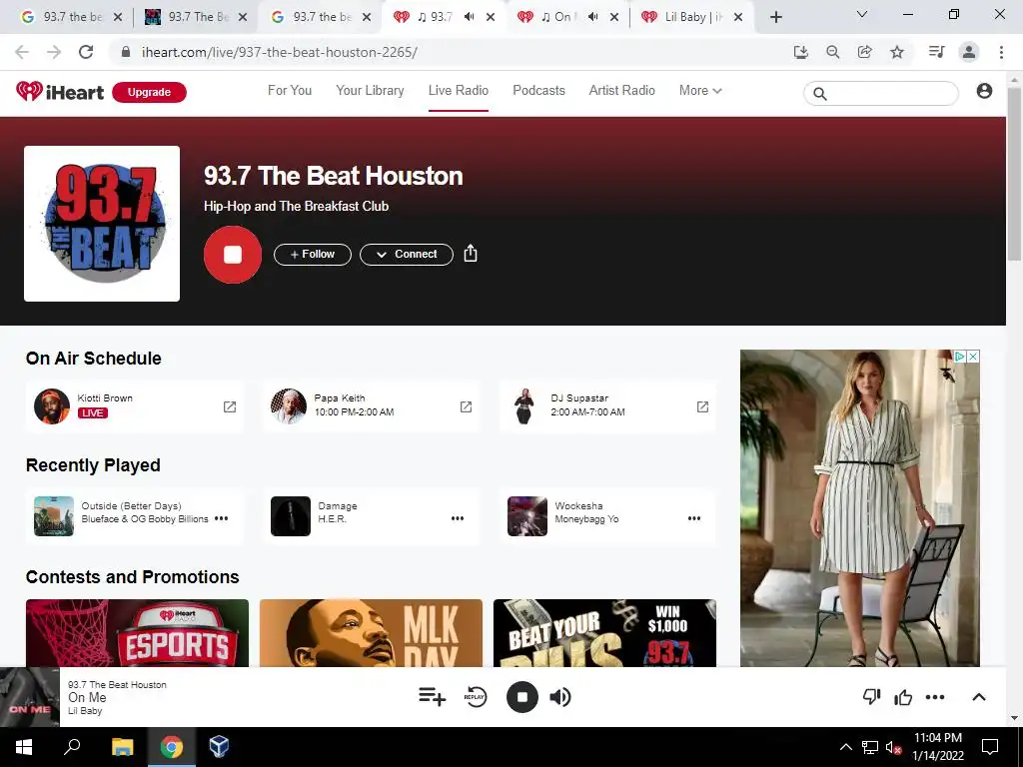The image size is (1023, 767).
Task: Open the Beat Your Bills contest banner
Action: (x=604, y=632)
